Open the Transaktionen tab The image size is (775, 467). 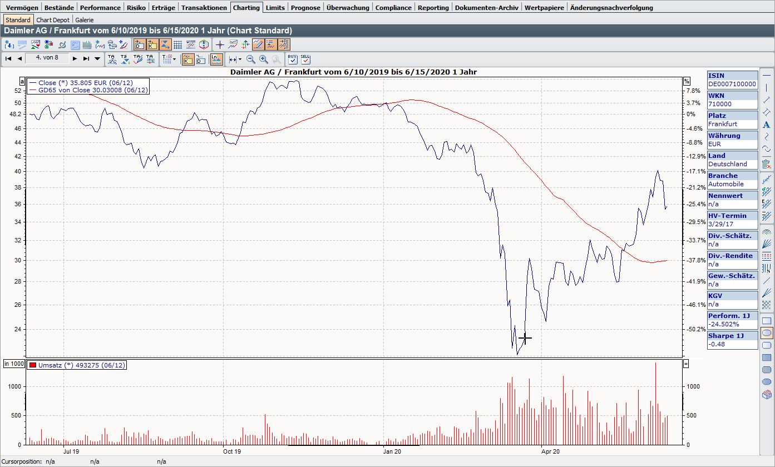204,8
